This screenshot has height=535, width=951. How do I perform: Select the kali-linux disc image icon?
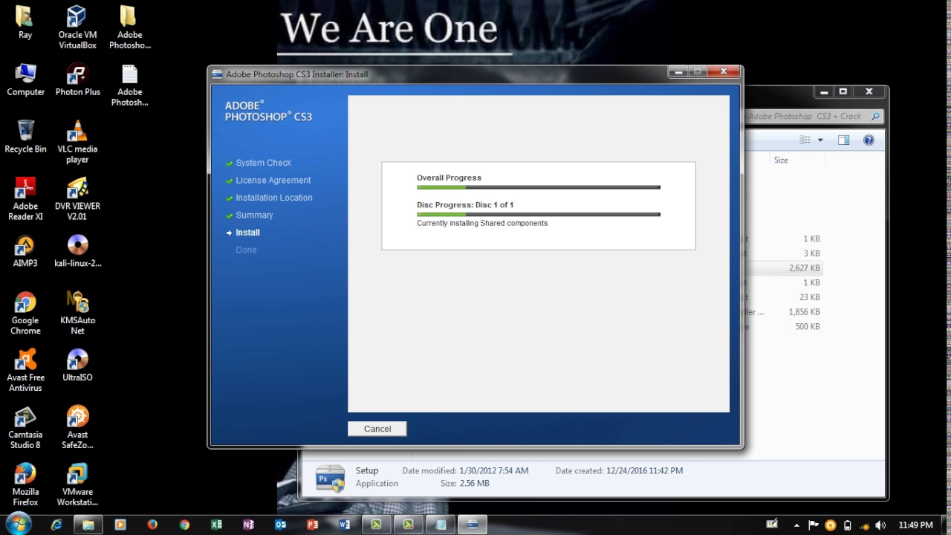tap(77, 251)
